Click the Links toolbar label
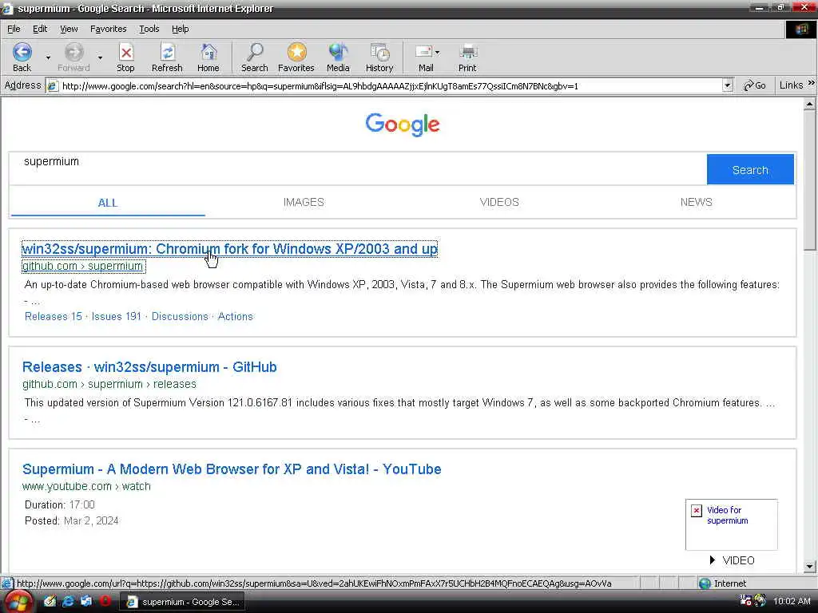This screenshot has width=818, height=613. click(x=791, y=85)
